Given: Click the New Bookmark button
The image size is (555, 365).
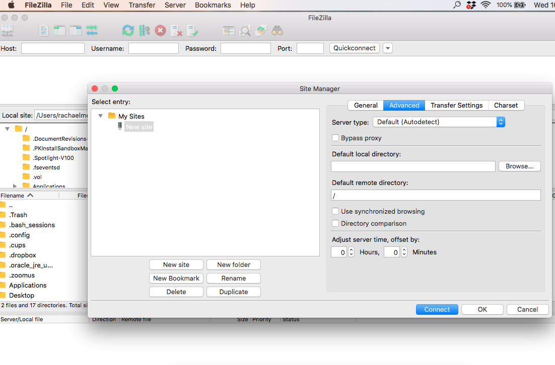Looking at the screenshot, I should (x=176, y=278).
